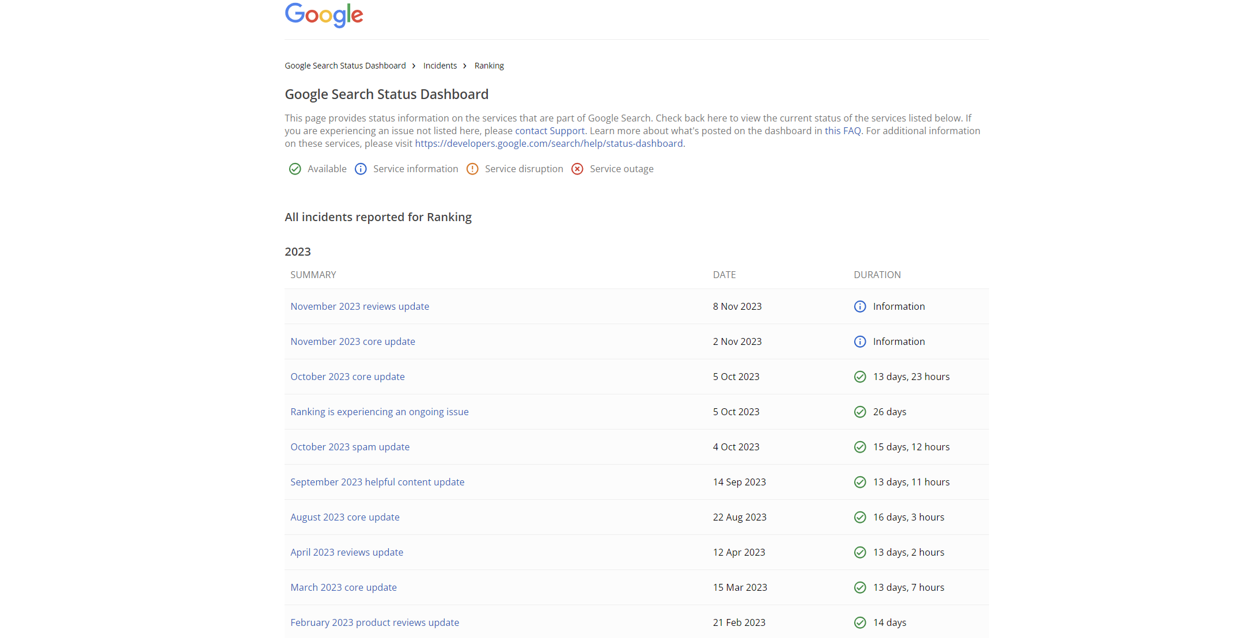Click the blue Service information legend icon

tap(360, 169)
